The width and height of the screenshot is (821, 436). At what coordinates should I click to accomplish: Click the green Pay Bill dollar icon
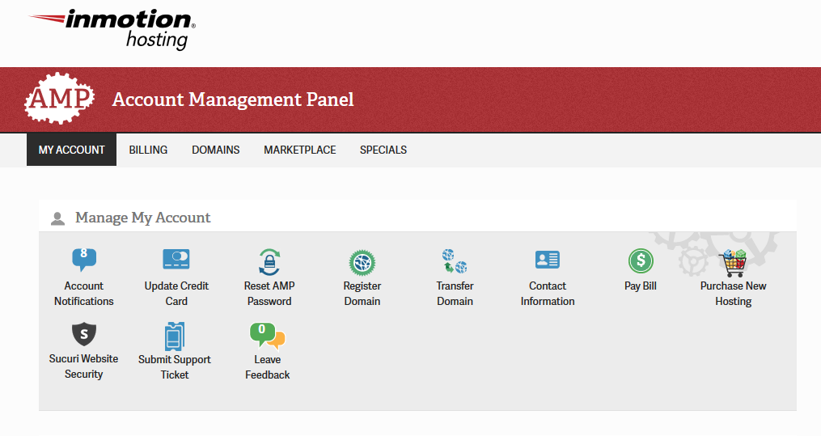tap(641, 260)
